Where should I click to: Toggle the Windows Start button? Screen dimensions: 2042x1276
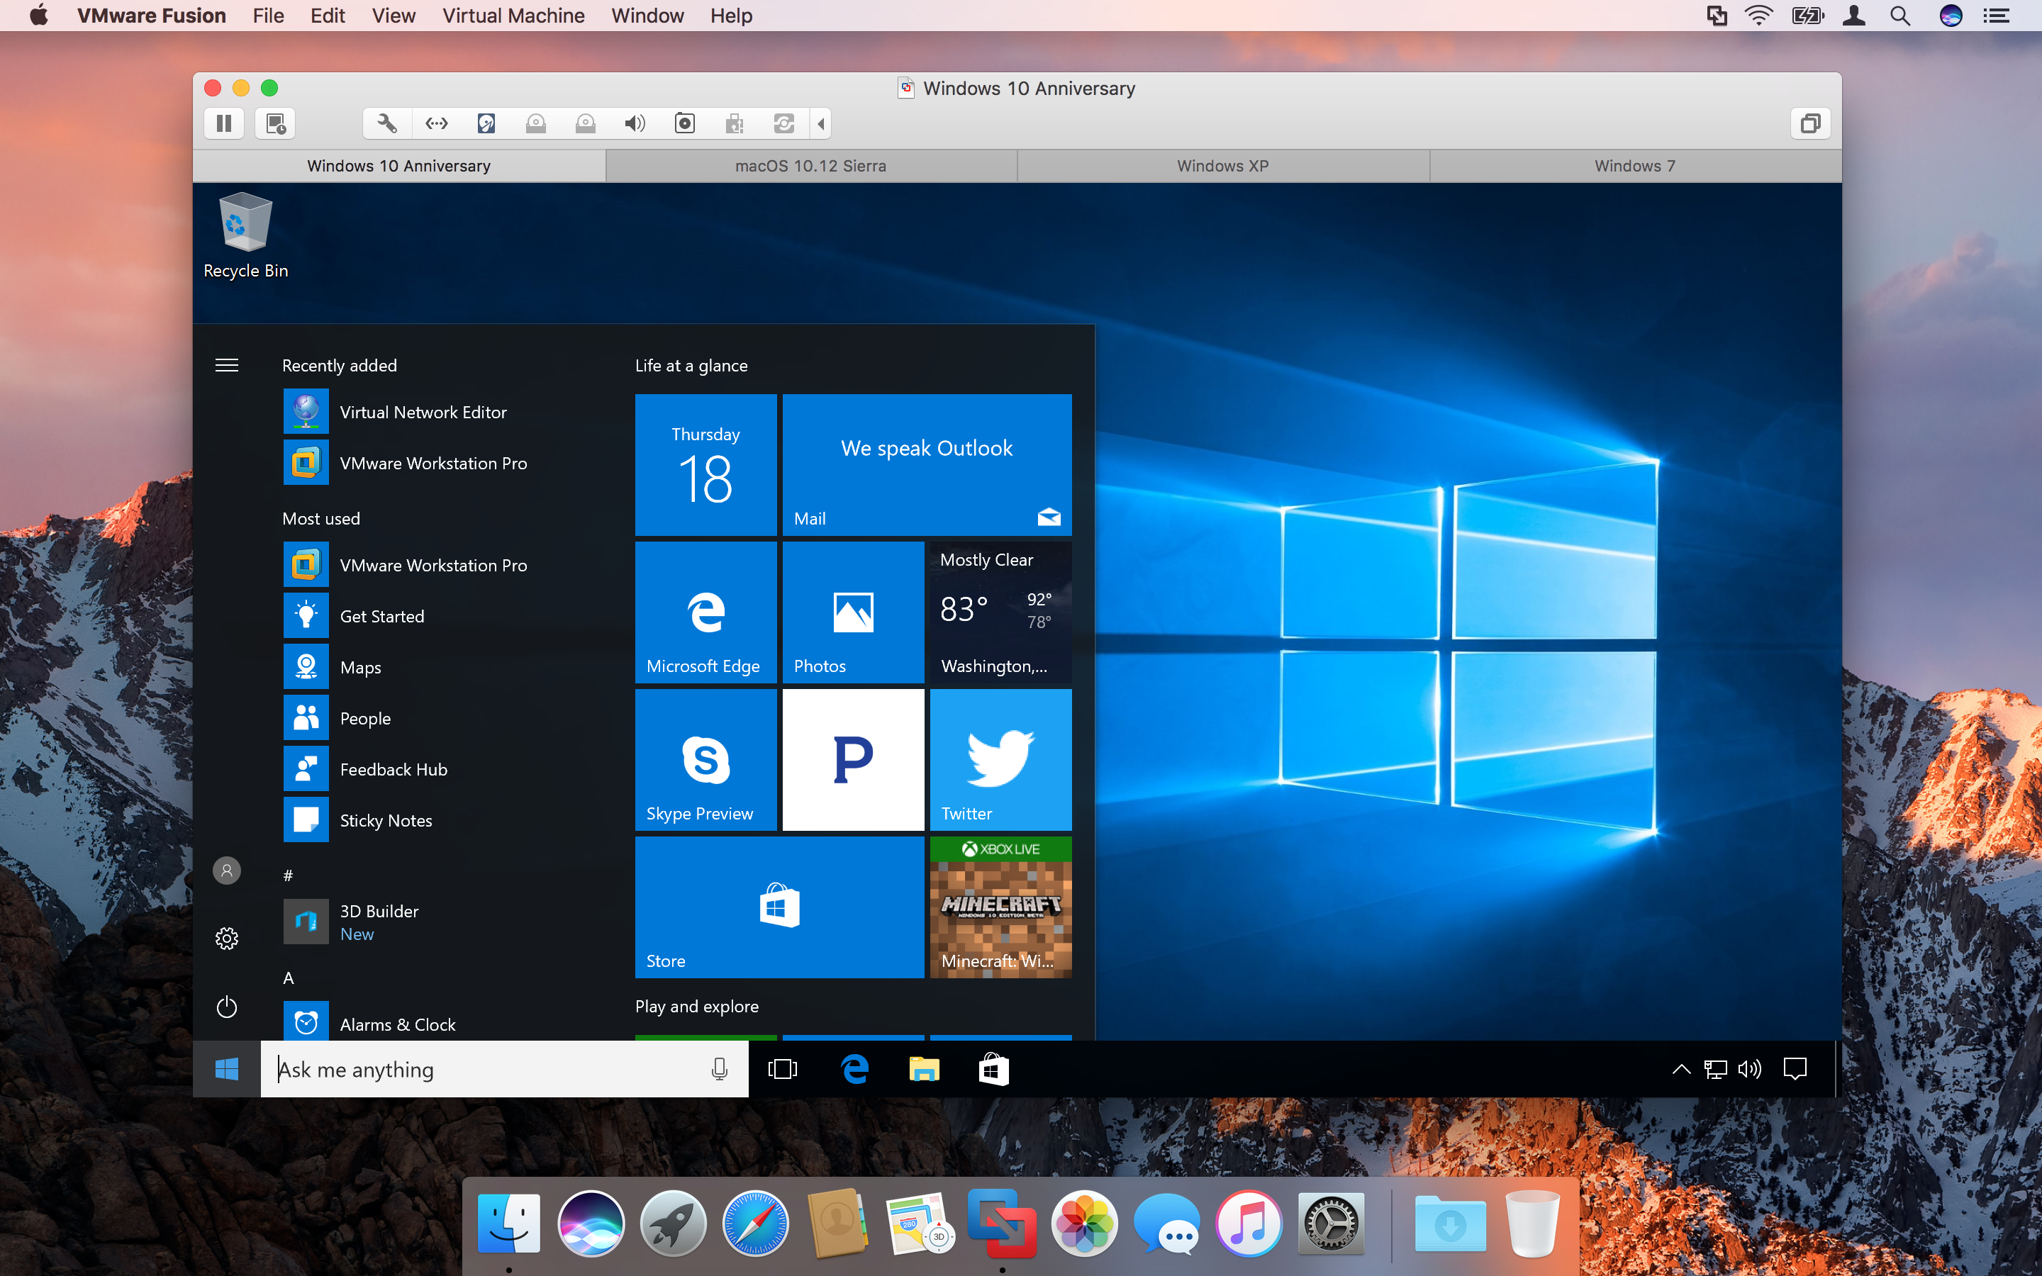click(x=228, y=1069)
